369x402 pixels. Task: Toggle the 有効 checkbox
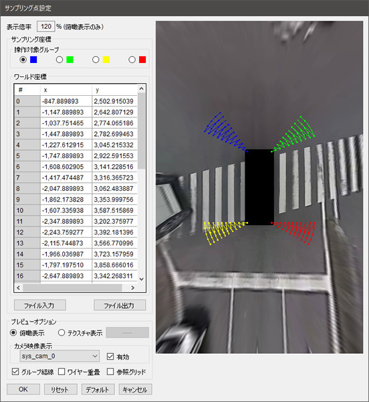pos(110,356)
